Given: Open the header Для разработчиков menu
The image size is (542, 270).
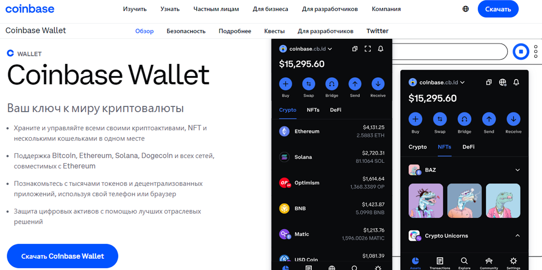Looking at the screenshot, I should (x=330, y=9).
